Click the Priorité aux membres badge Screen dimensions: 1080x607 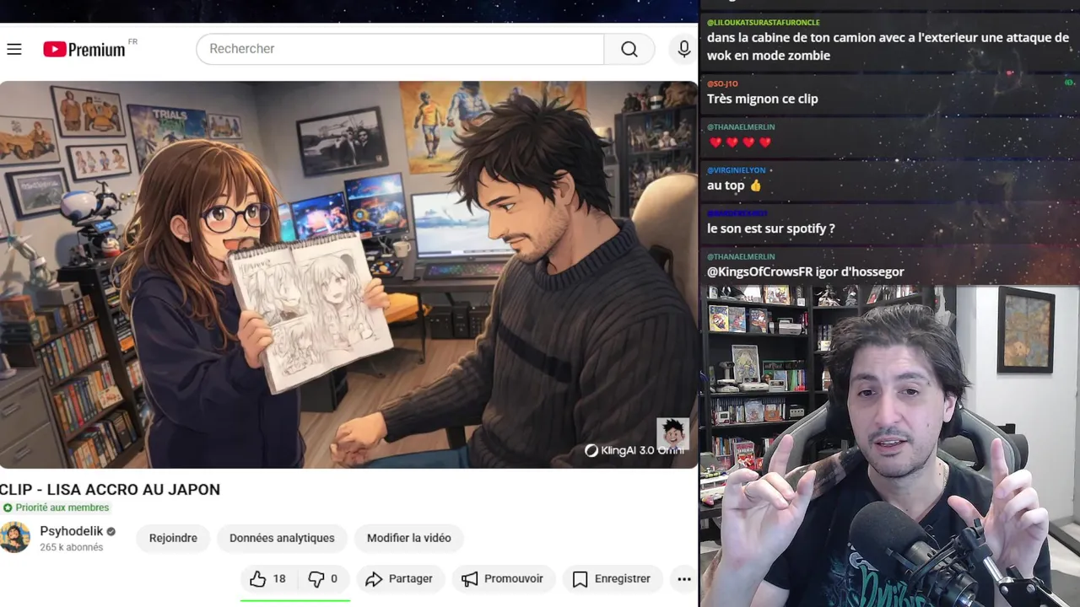(56, 508)
